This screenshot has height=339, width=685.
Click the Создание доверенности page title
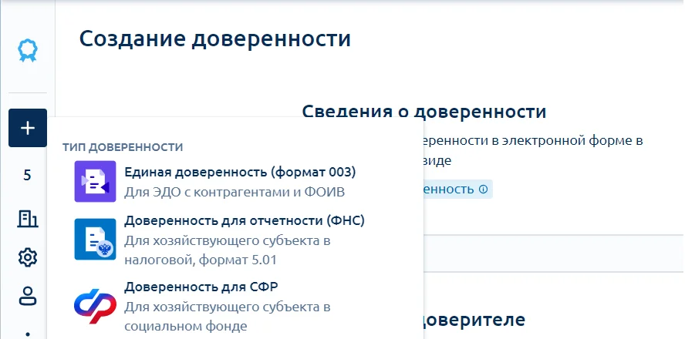215,39
